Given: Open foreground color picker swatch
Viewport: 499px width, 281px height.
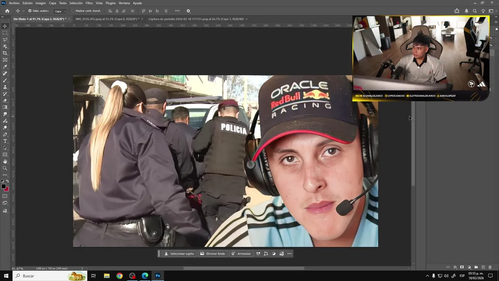Looking at the screenshot, I should click(4, 187).
